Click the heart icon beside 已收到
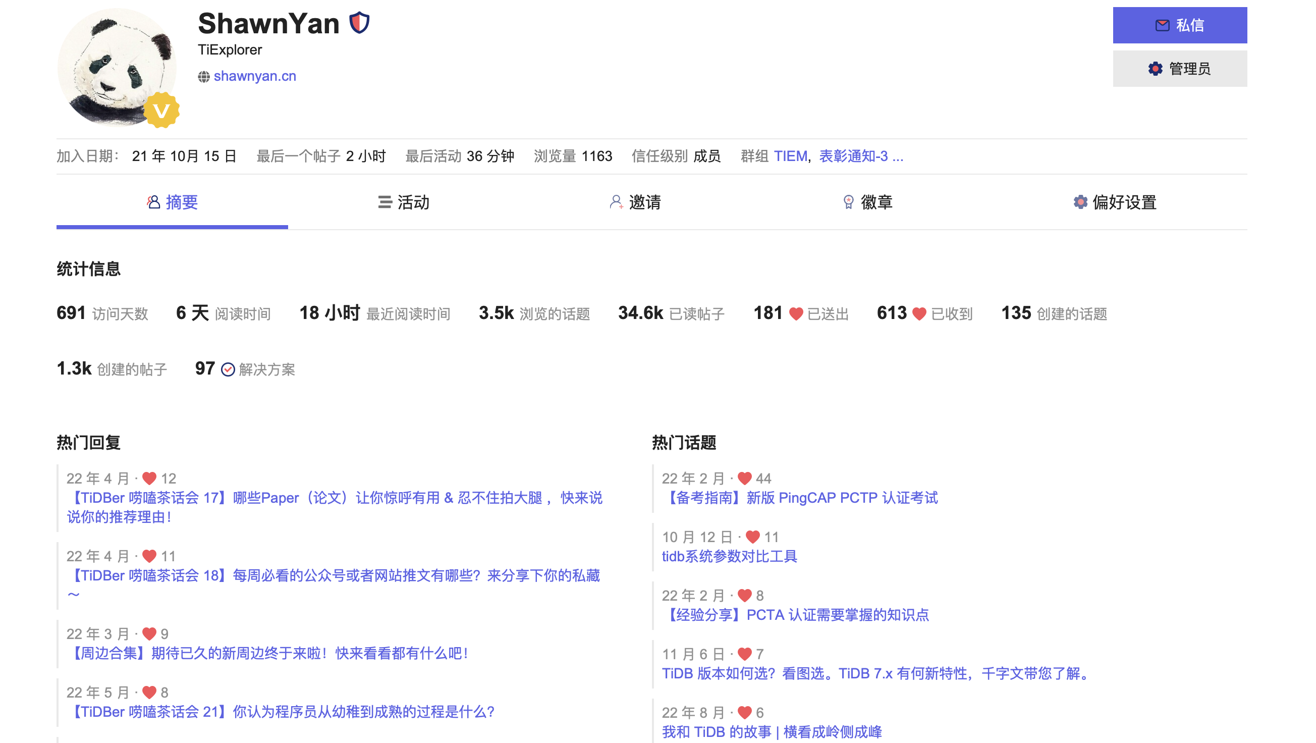This screenshot has height=743, width=1316. point(919,313)
